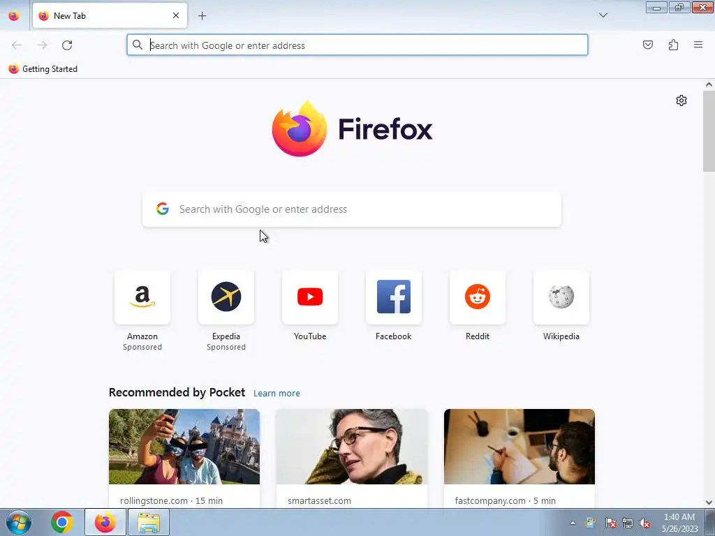The image size is (715, 536).
Task: Open the Getting Started bookmark
Action: tap(43, 69)
